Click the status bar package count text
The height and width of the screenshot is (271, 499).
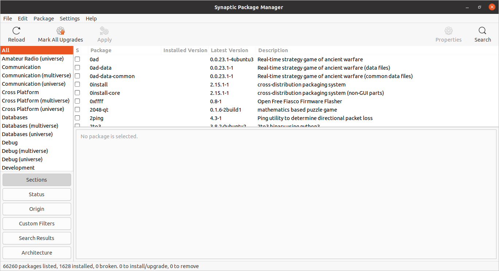[x=101, y=266]
